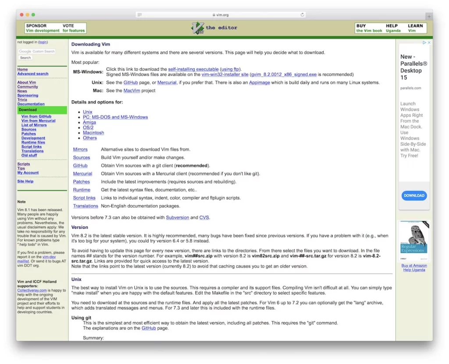The height and width of the screenshot is (364, 449).
Task: Open About Vim sidebar link
Action: (26, 82)
